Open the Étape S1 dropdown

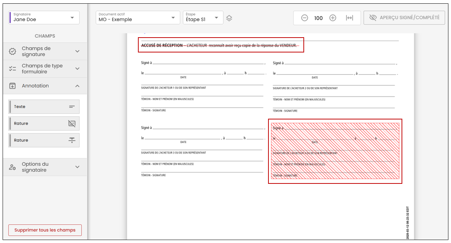(203, 17)
